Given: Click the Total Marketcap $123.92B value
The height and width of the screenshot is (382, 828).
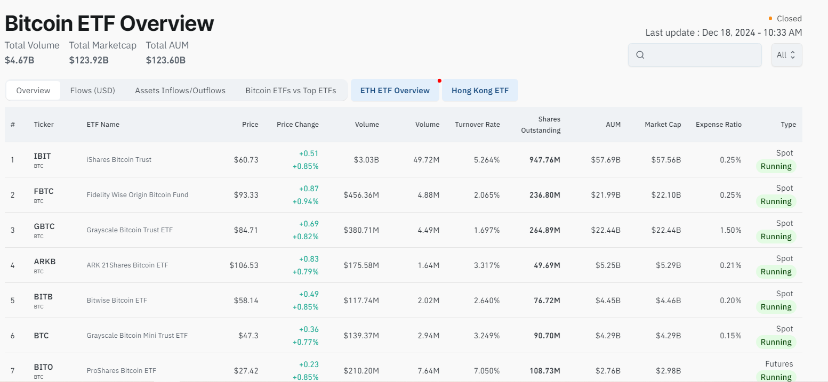Looking at the screenshot, I should point(89,60).
